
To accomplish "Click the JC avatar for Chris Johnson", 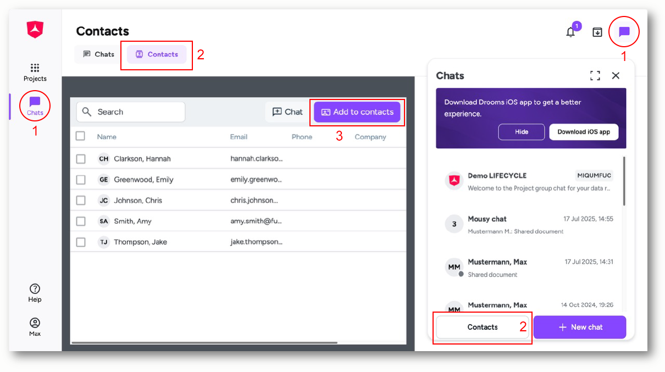I will [x=103, y=201].
